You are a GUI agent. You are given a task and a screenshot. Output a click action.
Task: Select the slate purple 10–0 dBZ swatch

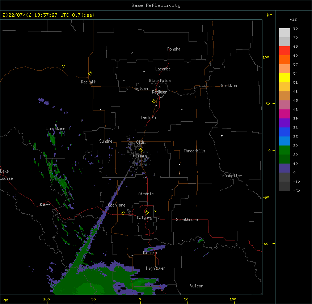(284, 168)
